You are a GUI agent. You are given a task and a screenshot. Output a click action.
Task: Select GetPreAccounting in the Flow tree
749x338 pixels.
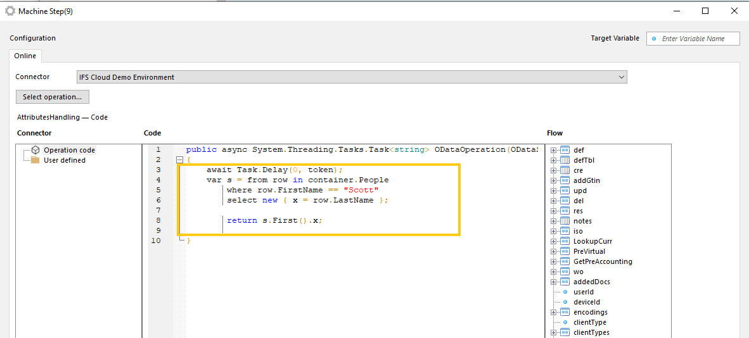pos(602,261)
